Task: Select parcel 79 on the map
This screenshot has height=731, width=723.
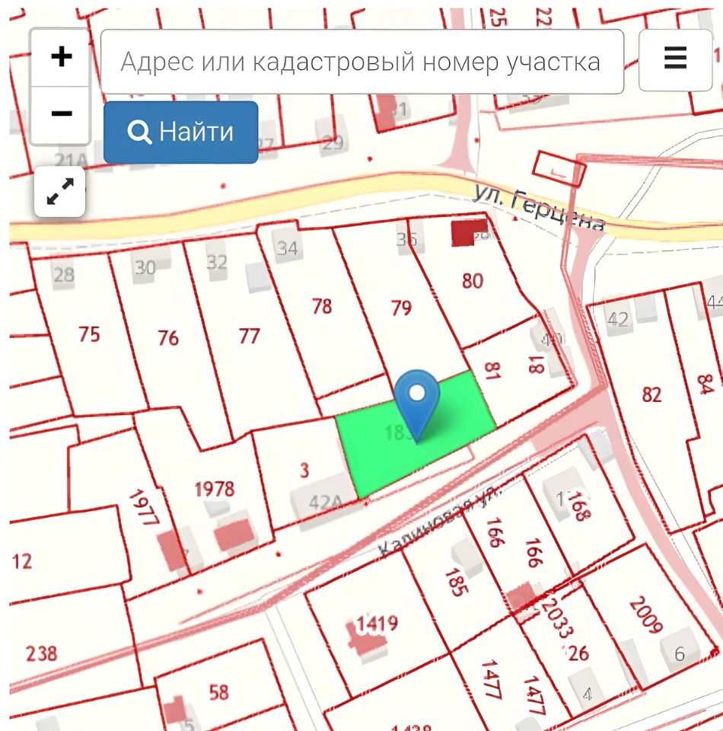Action: tap(401, 308)
